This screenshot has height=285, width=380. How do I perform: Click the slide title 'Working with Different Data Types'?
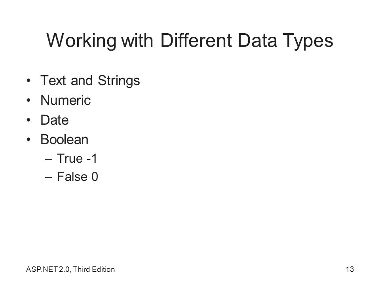click(x=190, y=41)
